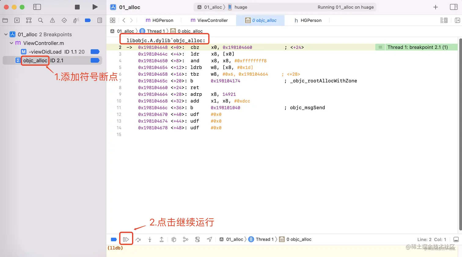Click the Run play button
This screenshot has height=257, width=462.
[95, 7]
